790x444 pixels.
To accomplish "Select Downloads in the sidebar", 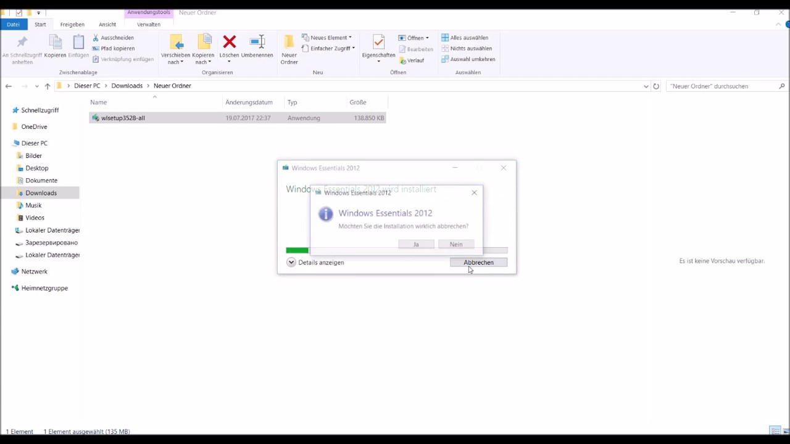I will [x=41, y=193].
